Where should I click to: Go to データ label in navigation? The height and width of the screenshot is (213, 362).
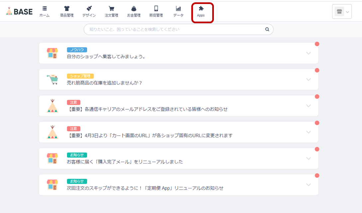(178, 16)
